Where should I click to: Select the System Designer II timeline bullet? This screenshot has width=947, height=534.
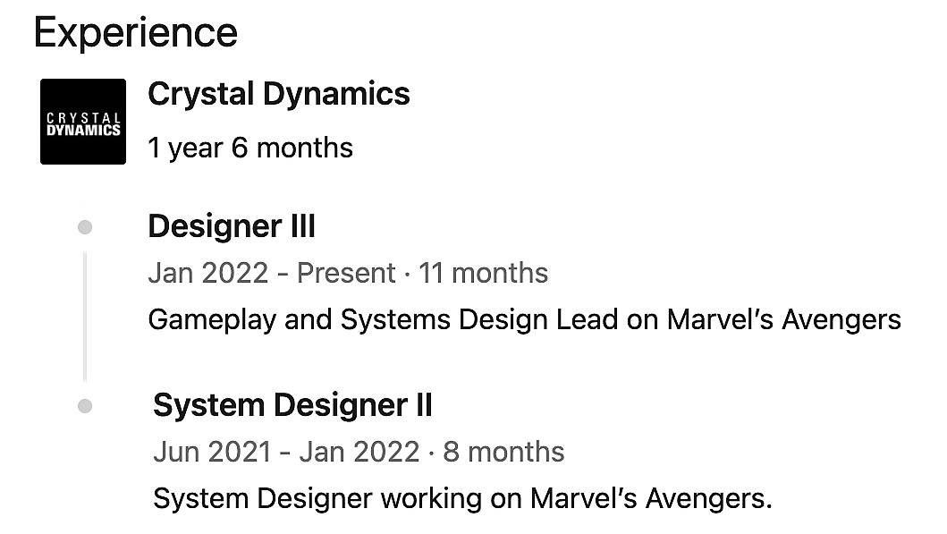tap(85, 406)
